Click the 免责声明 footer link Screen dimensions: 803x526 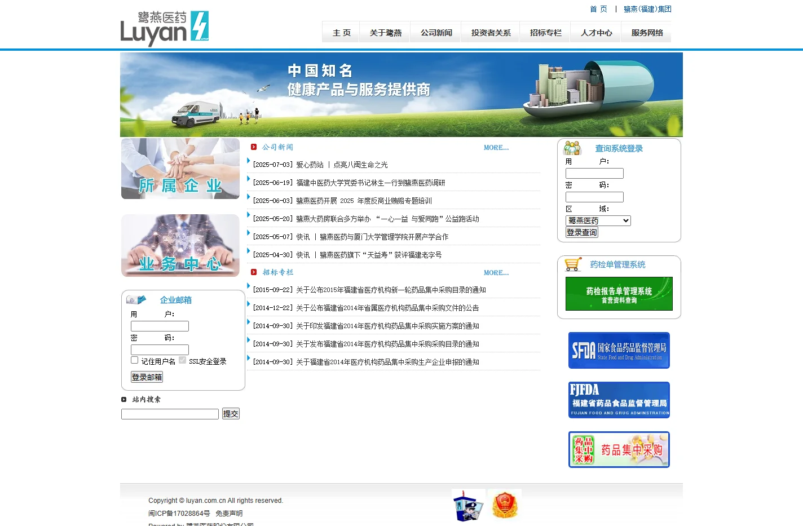coord(229,514)
